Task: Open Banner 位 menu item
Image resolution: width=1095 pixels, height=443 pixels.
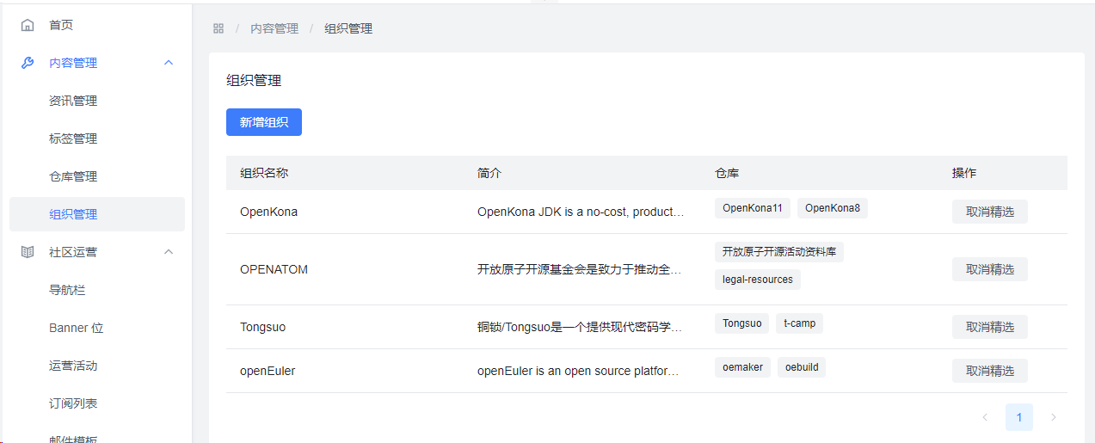Action: (x=77, y=328)
